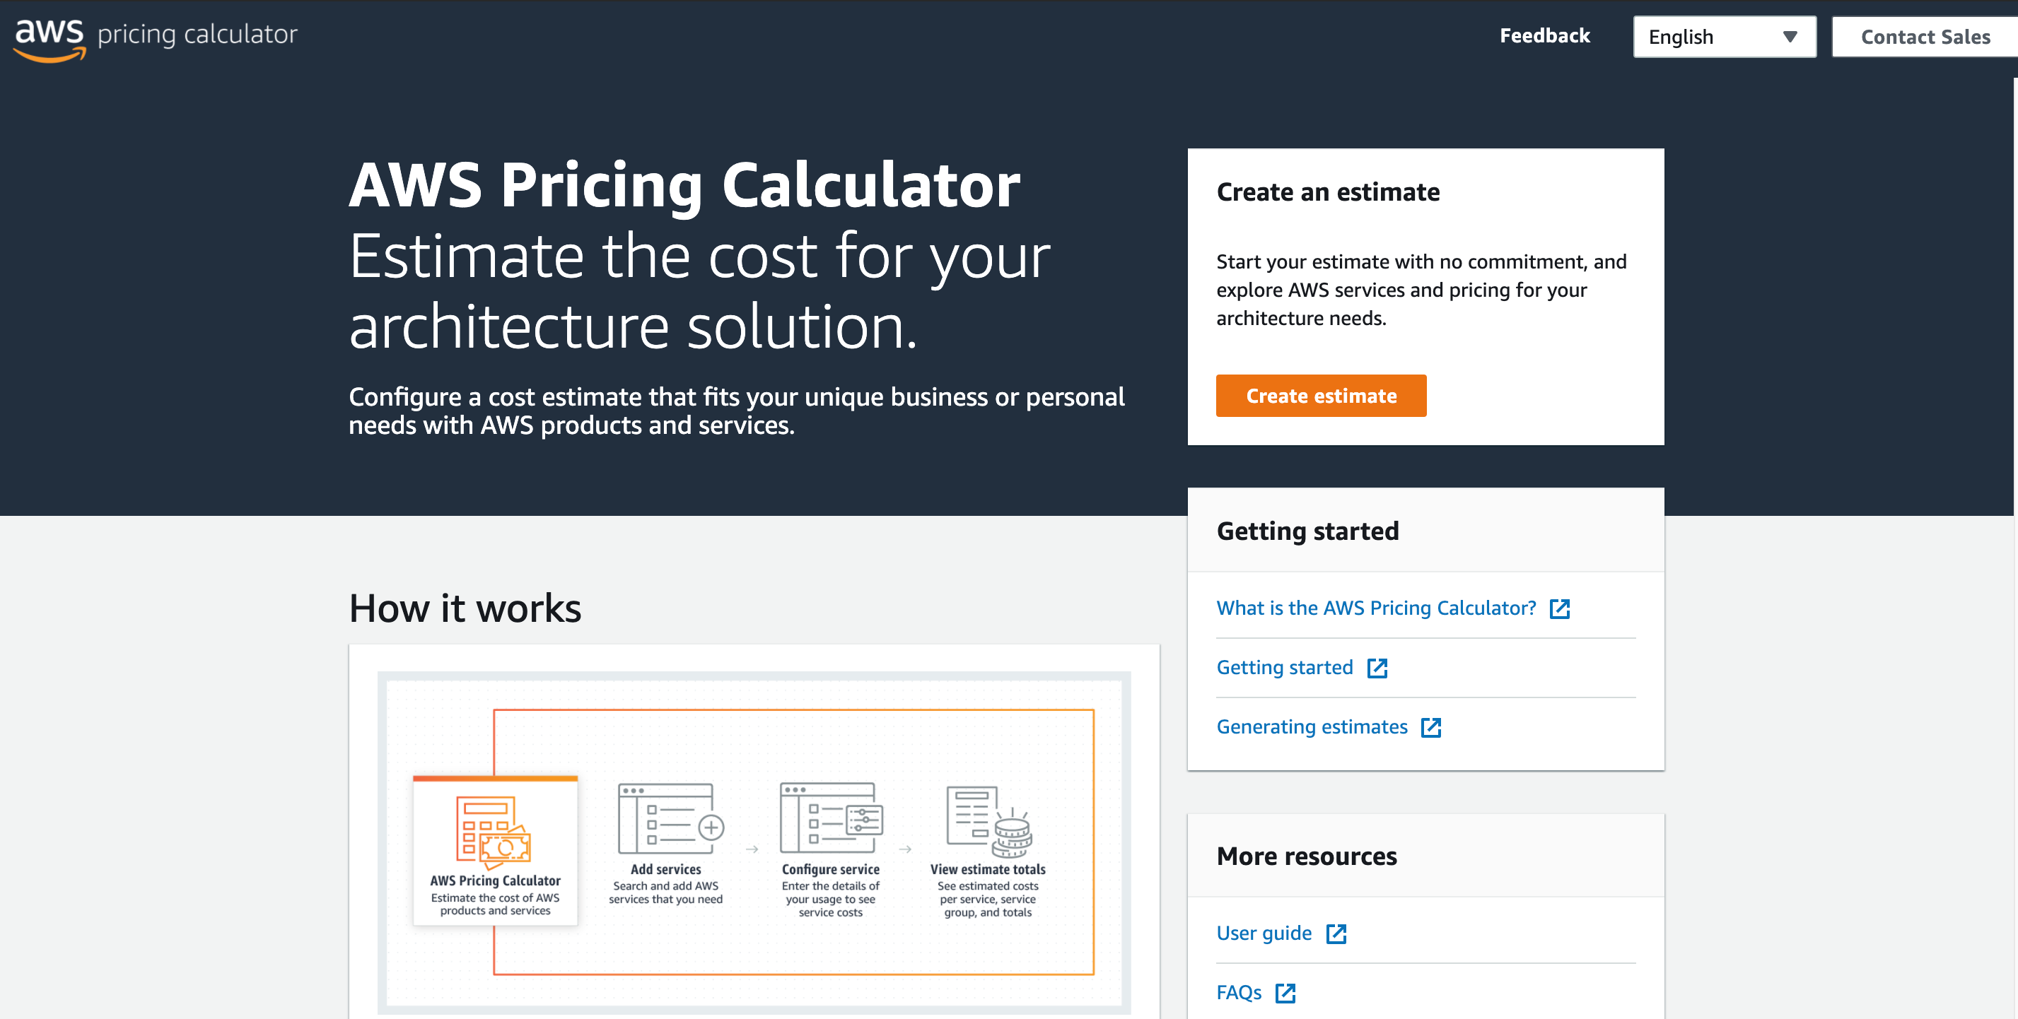2018x1019 pixels.
Task: Click the orange AWS Pricing Calculator diagram icon
Action: [x=494, y=832]
